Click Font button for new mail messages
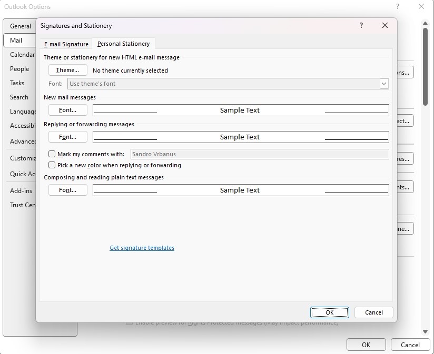Viewport: 434px width, 354px height. (67, 110)
